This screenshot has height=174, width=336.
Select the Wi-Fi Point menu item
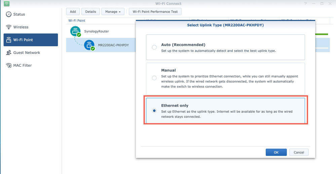(x=31, y=40)
